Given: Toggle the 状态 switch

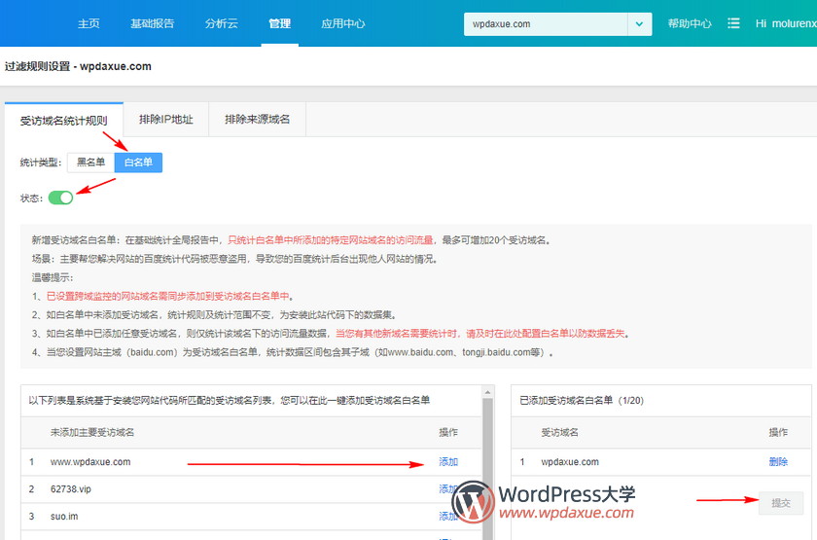Looking at the screenshot, I should 60,198.
